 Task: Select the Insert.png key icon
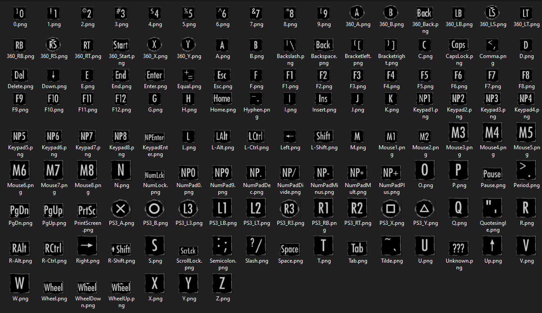[323, 98]
